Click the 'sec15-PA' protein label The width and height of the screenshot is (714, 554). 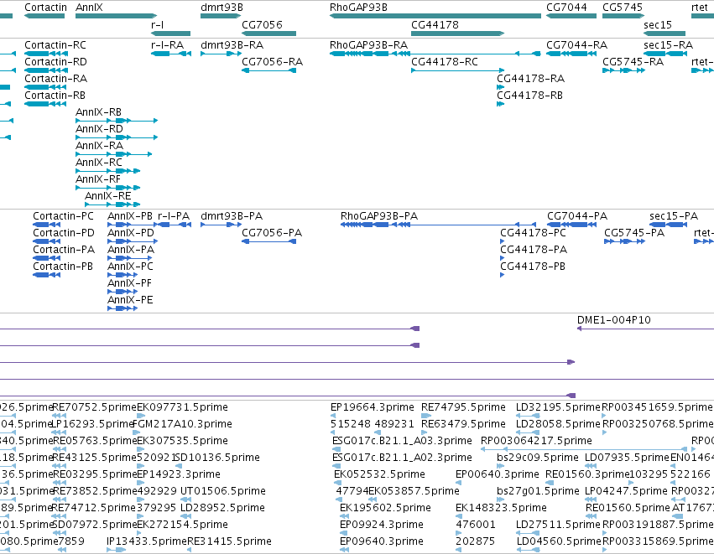tap(674, 216)
